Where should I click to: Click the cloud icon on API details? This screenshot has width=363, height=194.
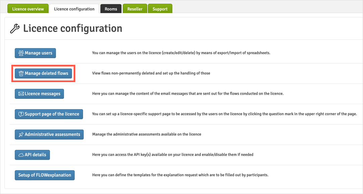21,155
